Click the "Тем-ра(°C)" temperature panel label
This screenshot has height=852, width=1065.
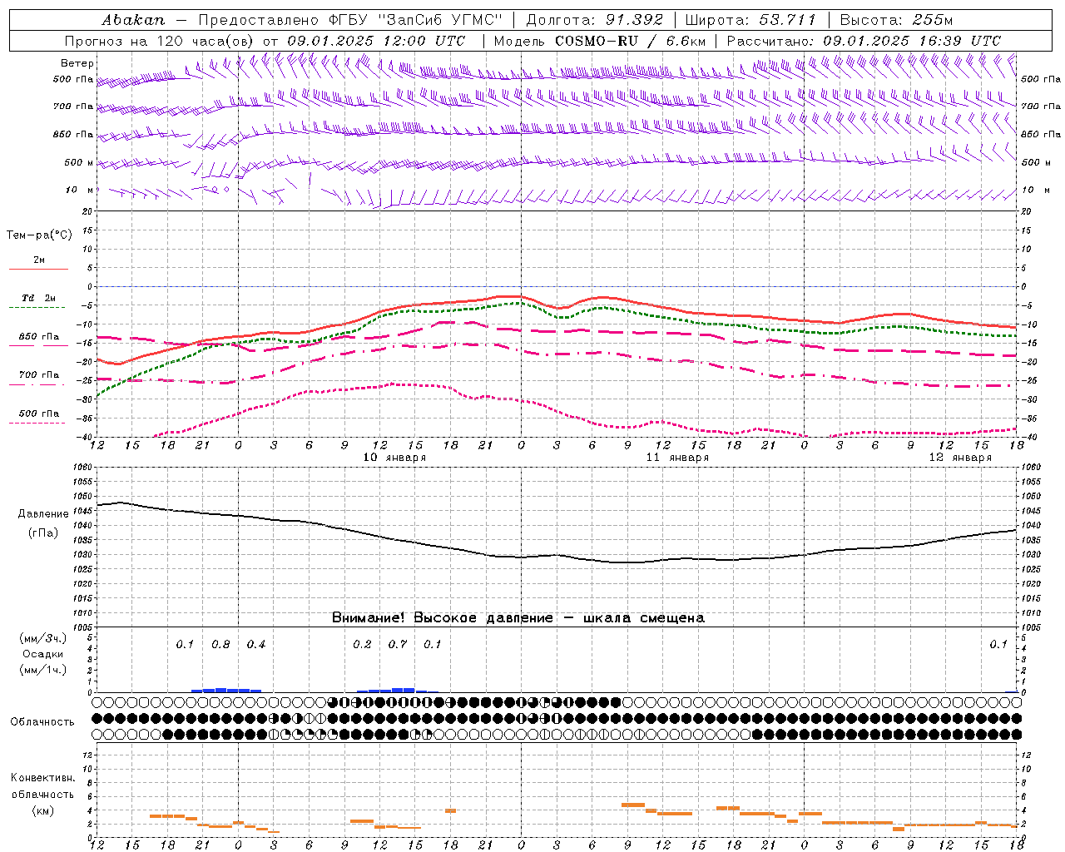pyautogui.click(x=39, y=235)
